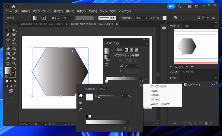Click the グラデーションを編集 button

coord(127,55)
